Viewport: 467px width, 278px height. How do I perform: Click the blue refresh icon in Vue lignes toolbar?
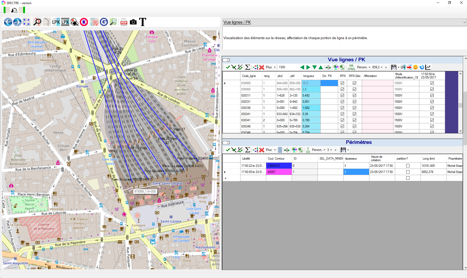pyautogui.click(x=422, y=67)
